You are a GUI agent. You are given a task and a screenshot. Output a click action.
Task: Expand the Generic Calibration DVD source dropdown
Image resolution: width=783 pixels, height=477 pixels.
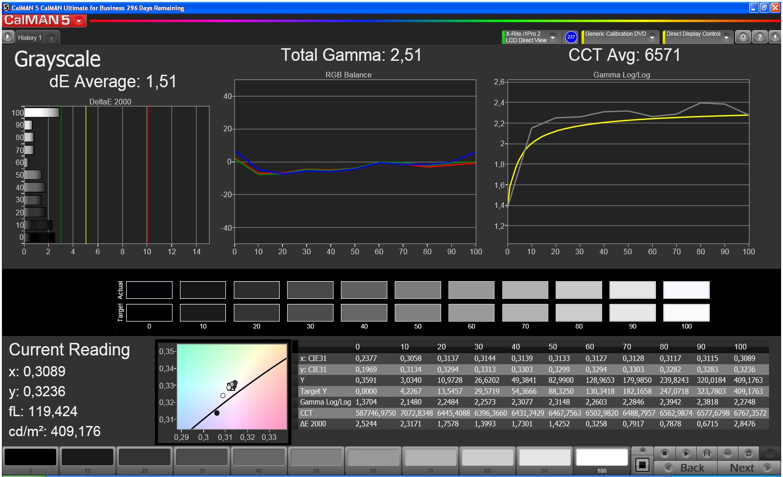(x=652, y=37)
